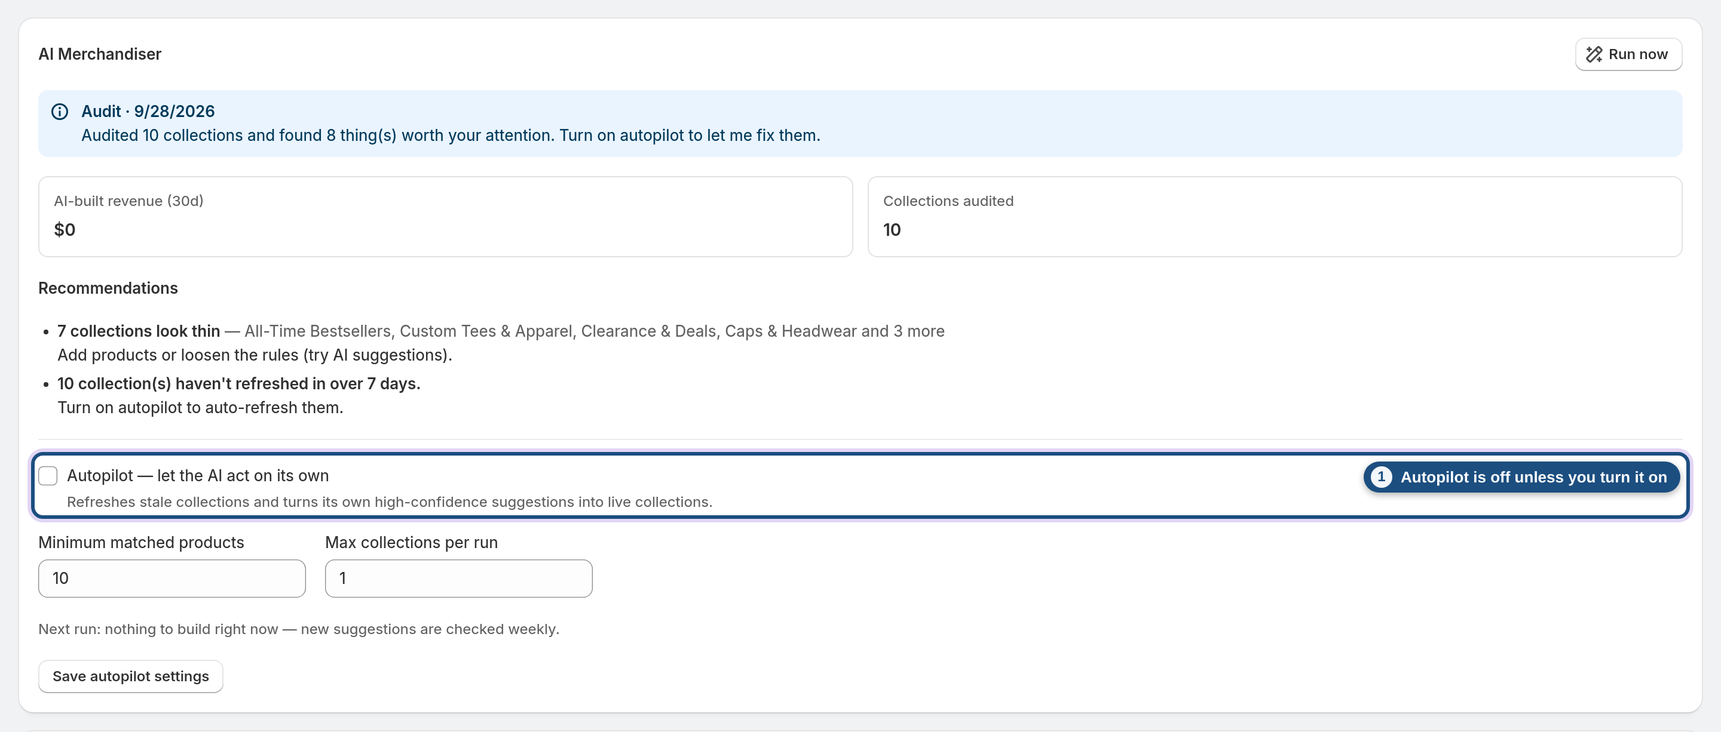This screenshot has width=1721, height=732.
Task: Click the Autopilot description about stale collections
Action: click(390, 501)
